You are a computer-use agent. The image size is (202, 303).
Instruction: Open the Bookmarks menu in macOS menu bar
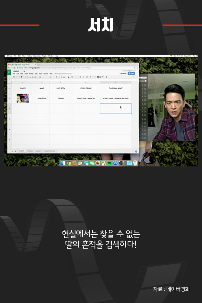pyautogui.click(x=37, y=56)
